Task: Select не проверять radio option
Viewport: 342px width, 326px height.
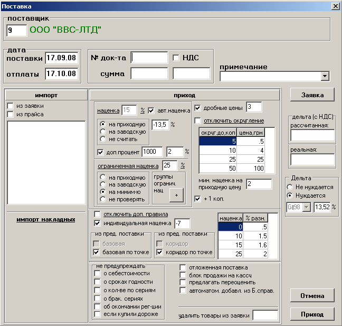Action: click(103, 199)
